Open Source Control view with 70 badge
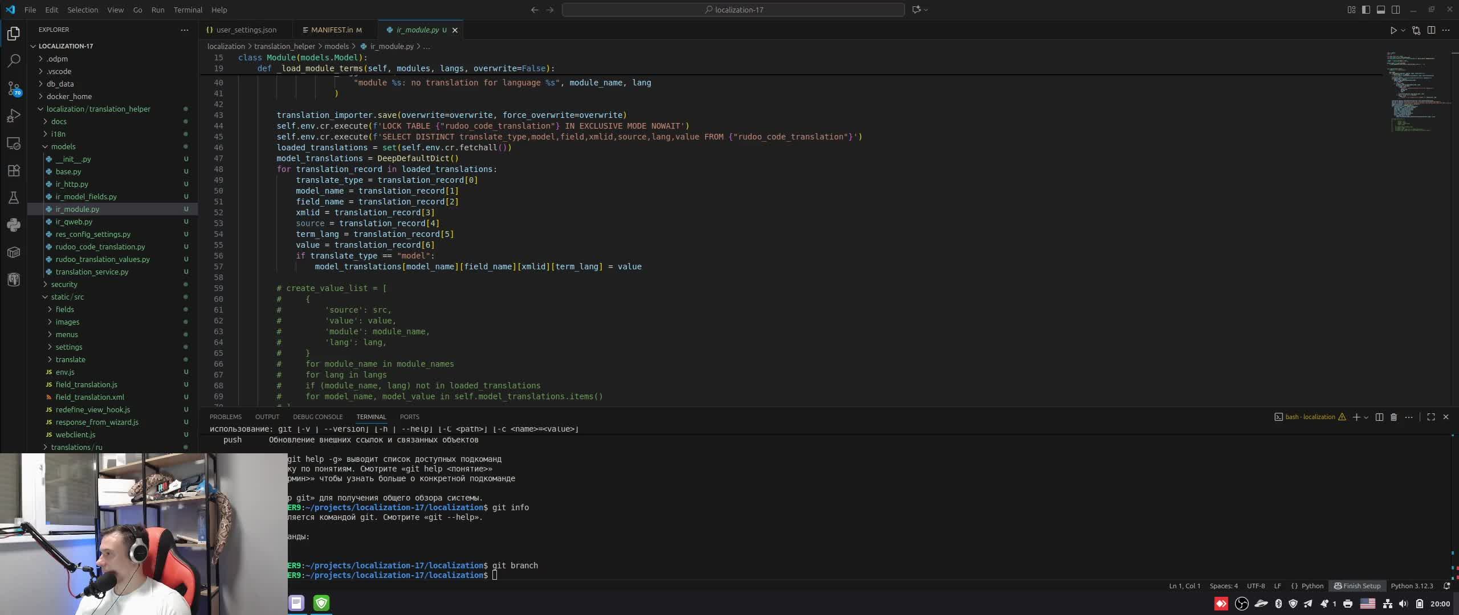This screenshot has width=1459, height=615. click(x=14, y=88)
